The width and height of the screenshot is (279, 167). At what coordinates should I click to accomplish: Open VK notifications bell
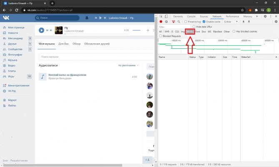click(x=87, y=18)
